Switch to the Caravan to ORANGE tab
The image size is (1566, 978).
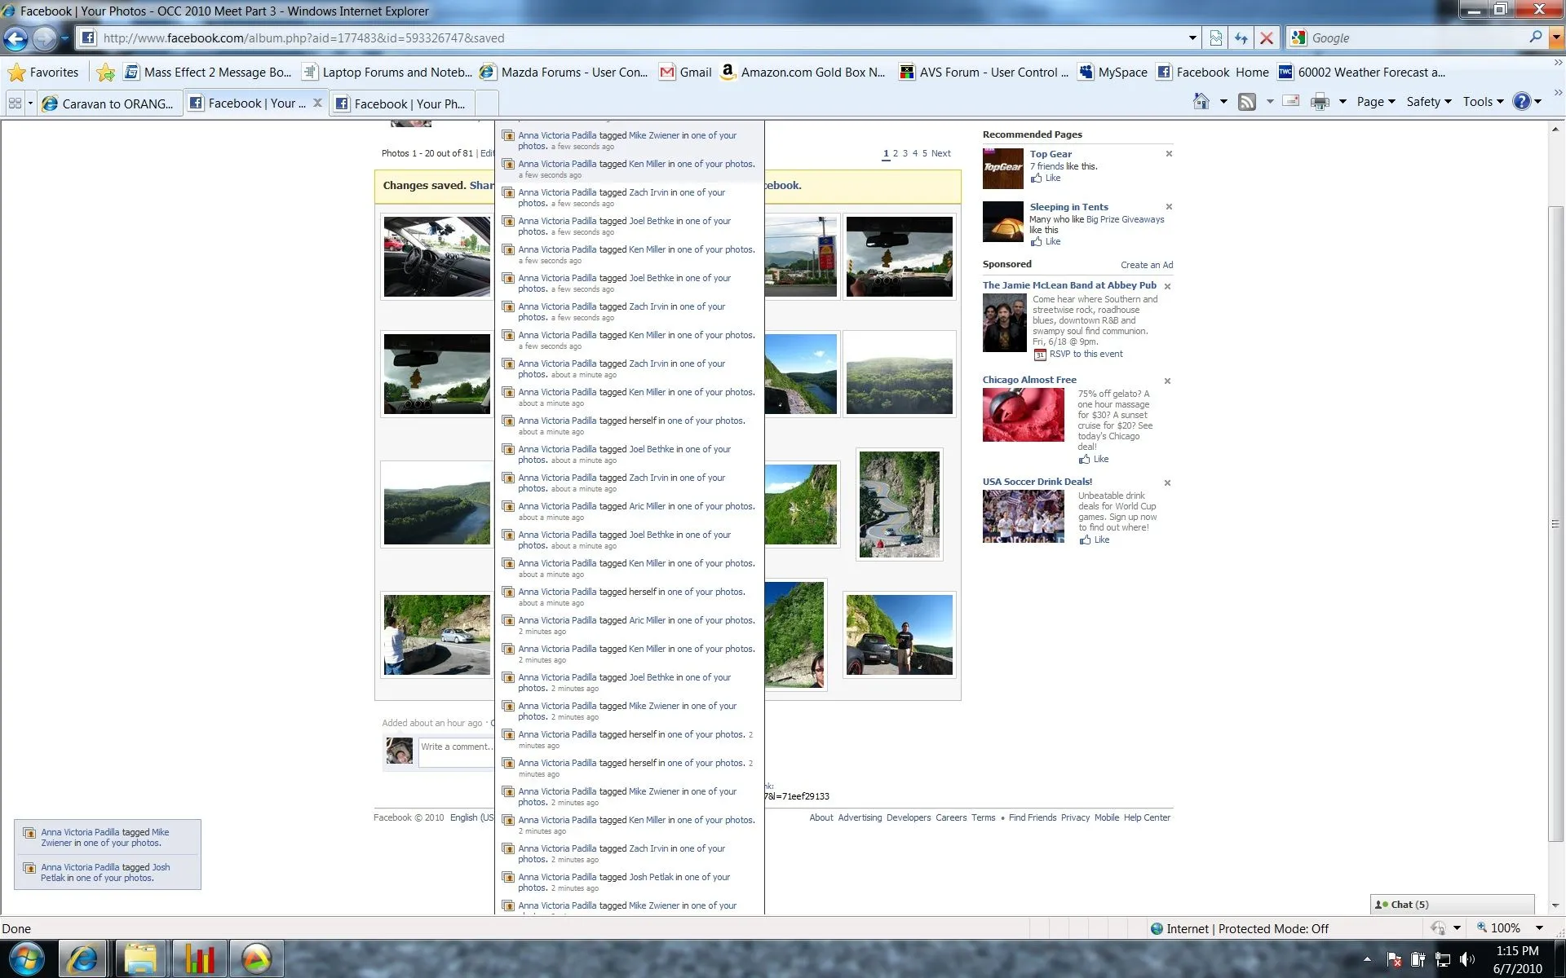110,103
